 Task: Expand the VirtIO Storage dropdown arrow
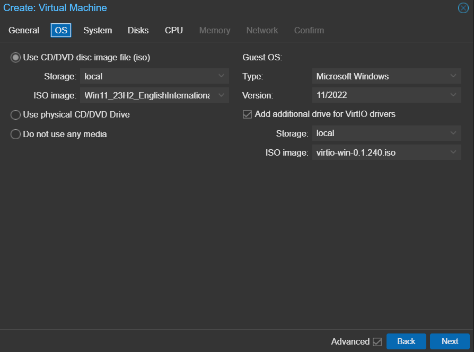click(453, 133)
